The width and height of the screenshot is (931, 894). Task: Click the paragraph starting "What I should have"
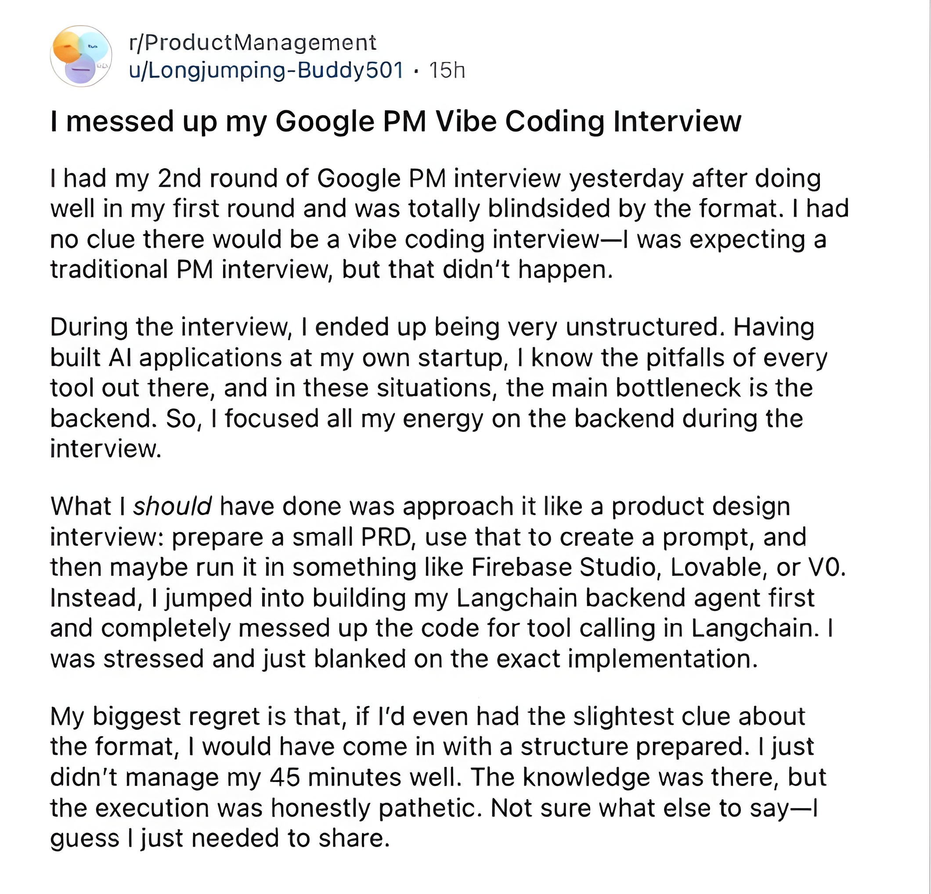pos(448,582)
